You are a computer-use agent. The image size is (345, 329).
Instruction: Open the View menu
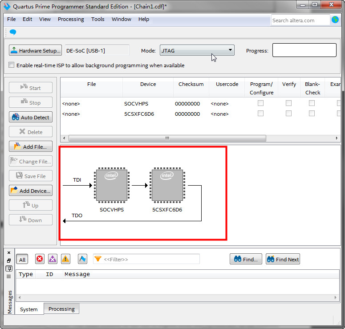click(45, 19)
